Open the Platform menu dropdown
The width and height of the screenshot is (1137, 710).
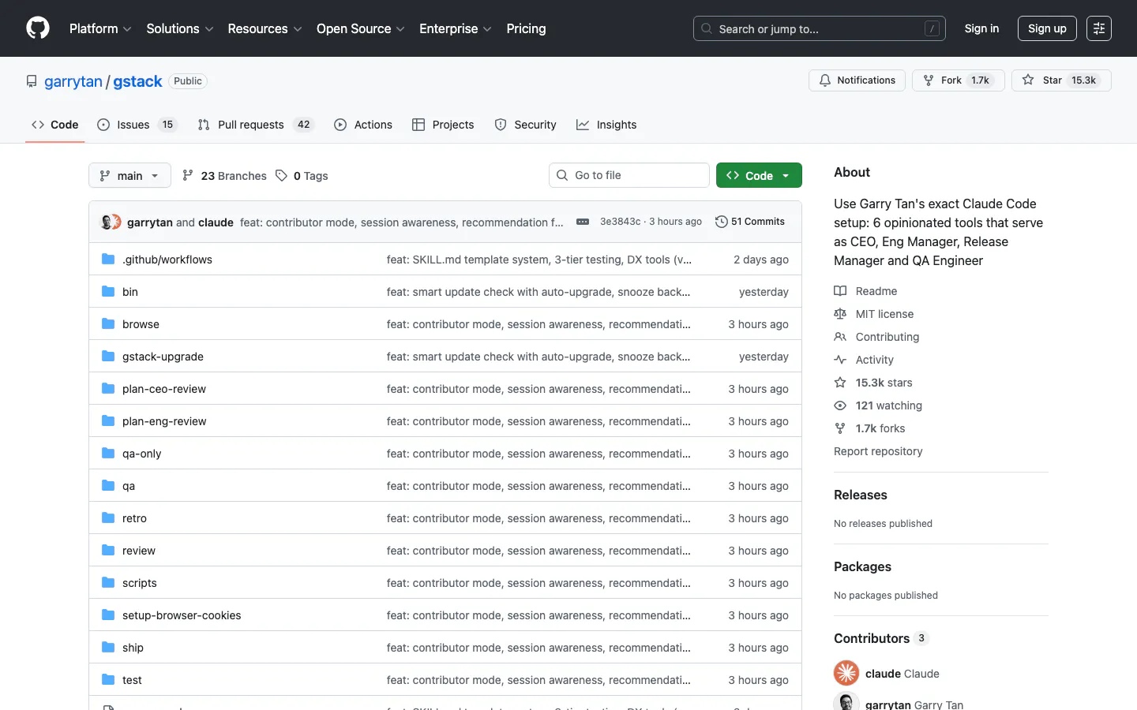[x=100, y=28]
